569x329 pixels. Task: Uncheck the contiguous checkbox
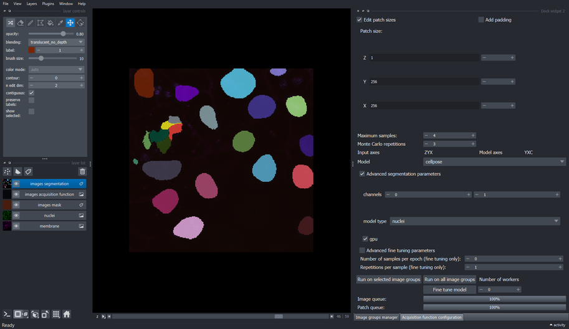click(32, 93)
